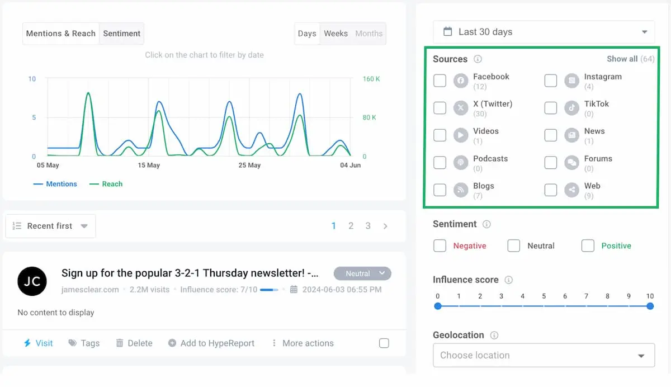Image resolution: width=671 pixels, height=387 pixels.
Task: Click Add to HypeReport
Action: click(211, 343)
